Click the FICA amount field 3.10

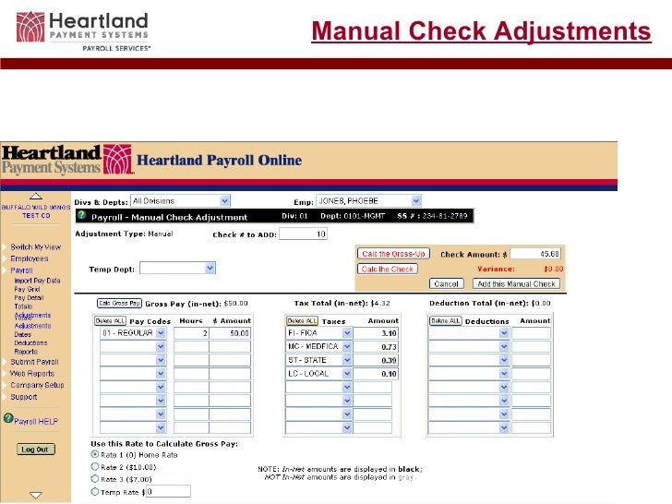tap(376, 333)
